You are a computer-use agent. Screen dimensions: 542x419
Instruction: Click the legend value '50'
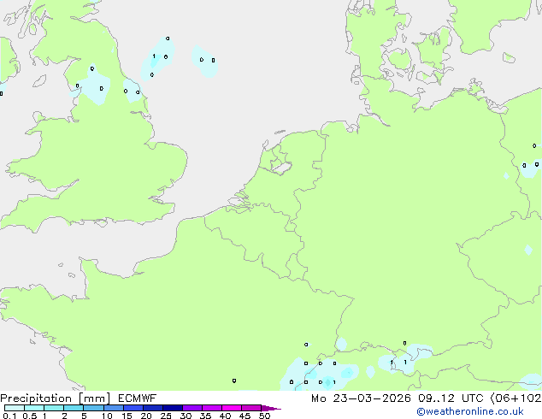click(264, 416)
